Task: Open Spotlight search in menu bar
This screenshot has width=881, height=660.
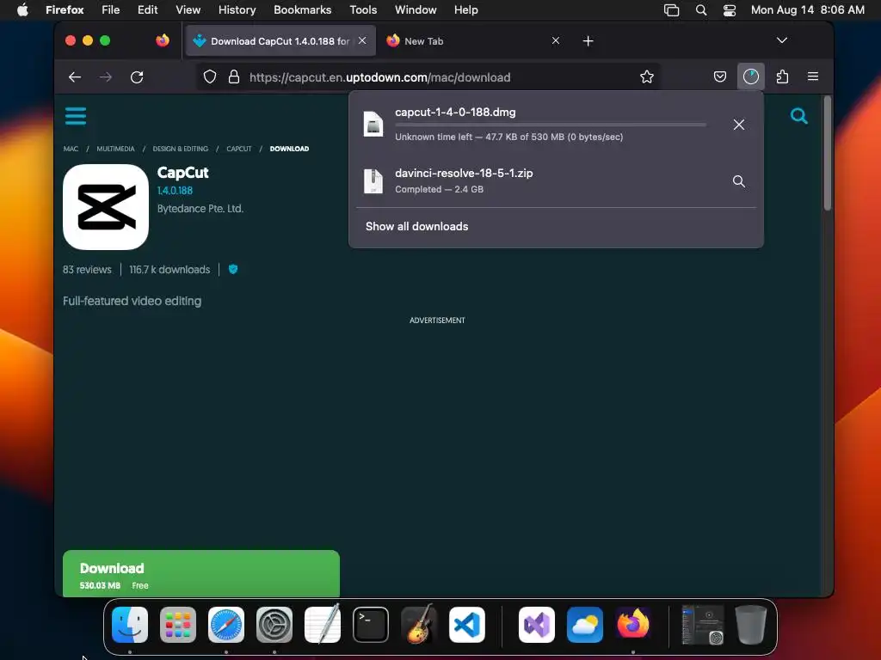Action: 700,10
